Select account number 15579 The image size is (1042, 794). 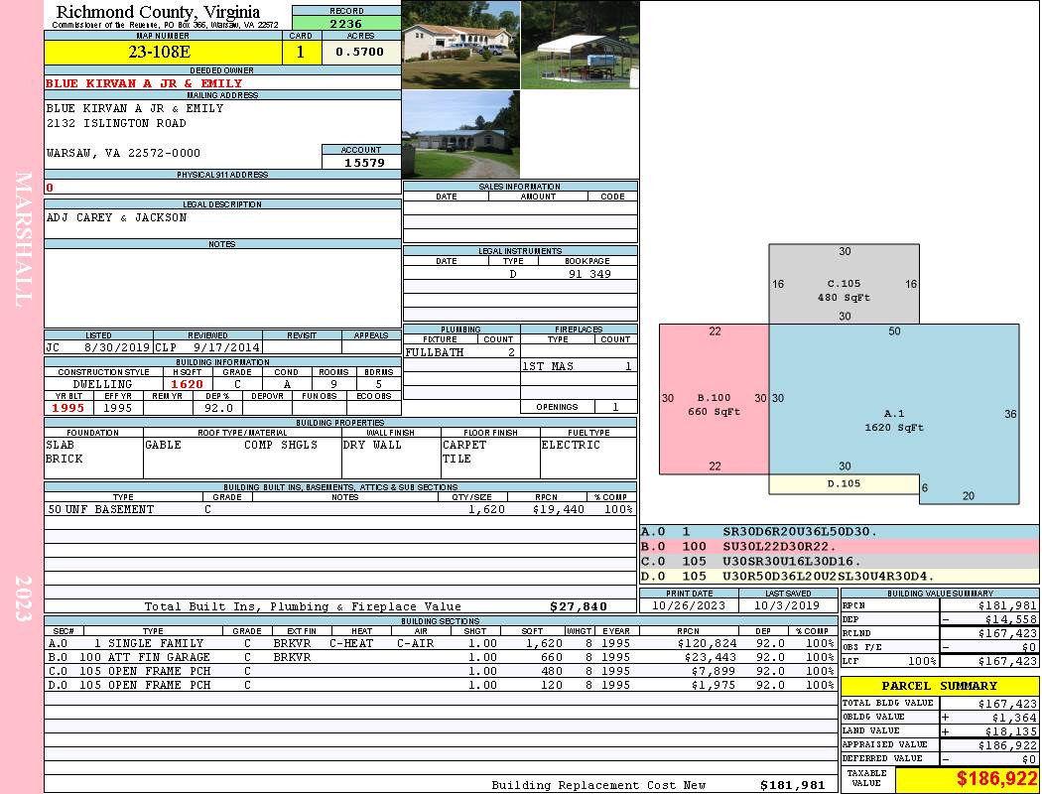363,163
